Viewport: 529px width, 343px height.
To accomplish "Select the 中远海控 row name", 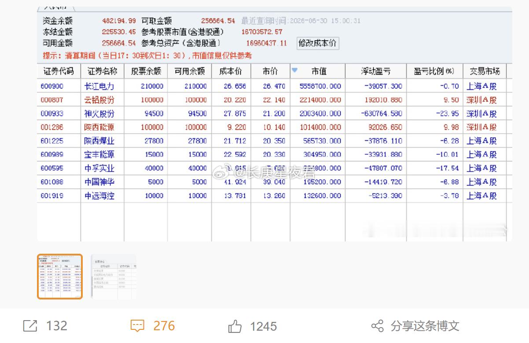I will tap(99, 196).
